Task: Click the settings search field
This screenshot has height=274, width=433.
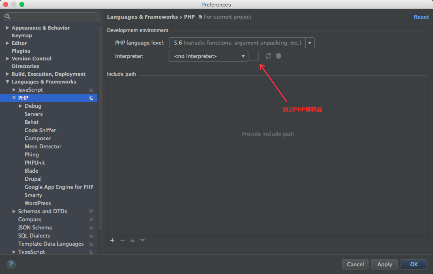Action: click(x=52, y=17)
